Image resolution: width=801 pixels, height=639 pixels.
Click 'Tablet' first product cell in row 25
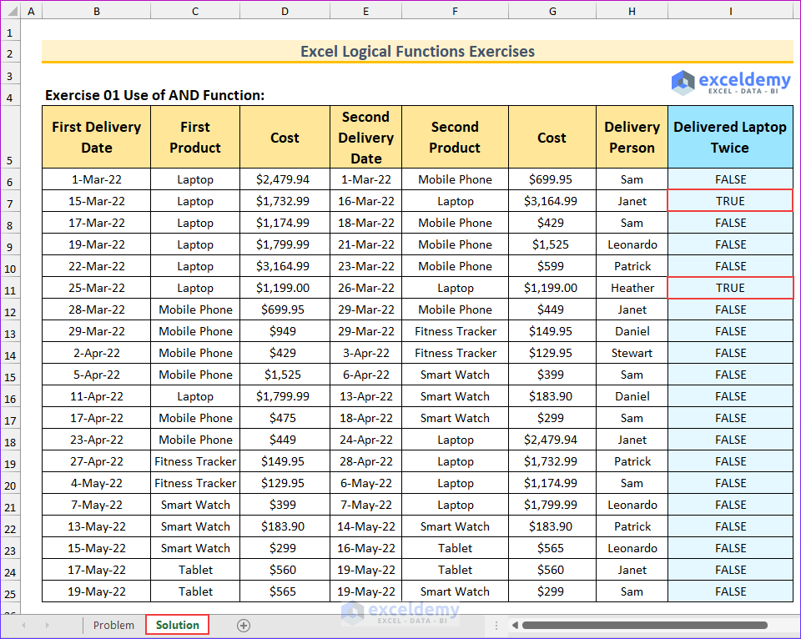pos(195,591)
